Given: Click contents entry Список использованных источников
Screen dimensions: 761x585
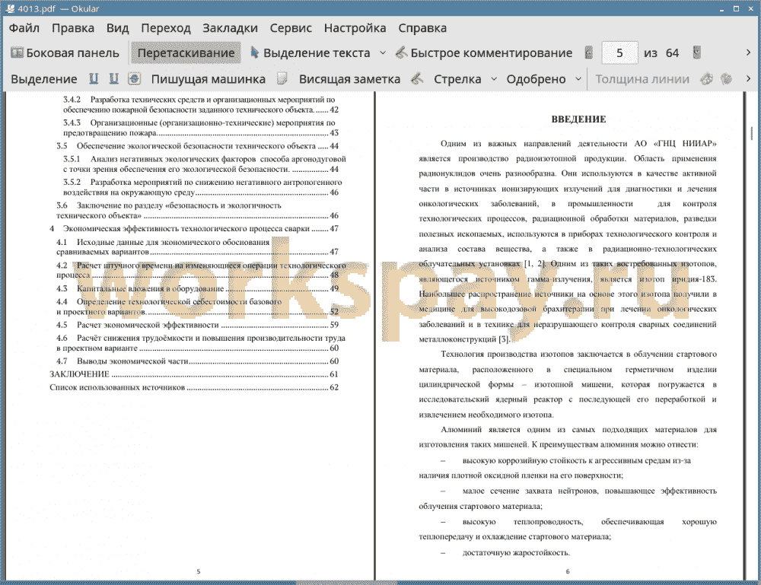Looking at the screenshot, I should (193, 387).
